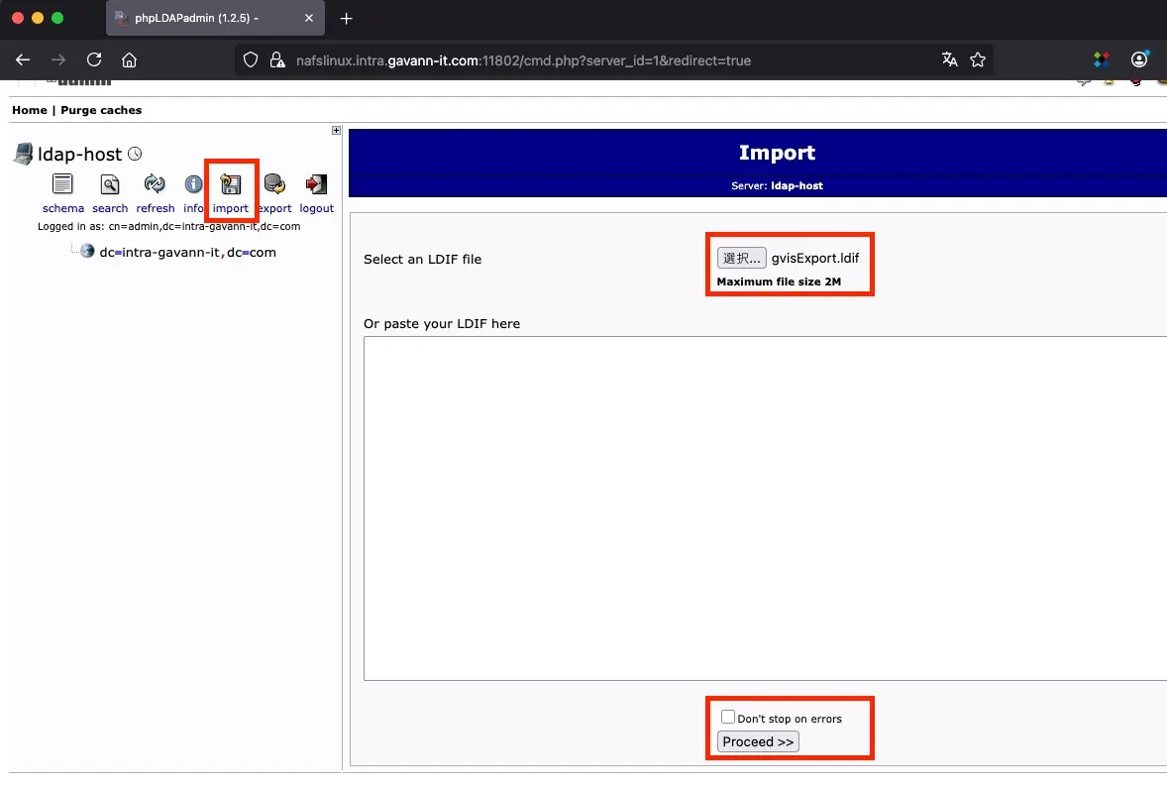Viewport: 1167px width, 790px height.
Task: Open server info icon
Action: point(193,184)
